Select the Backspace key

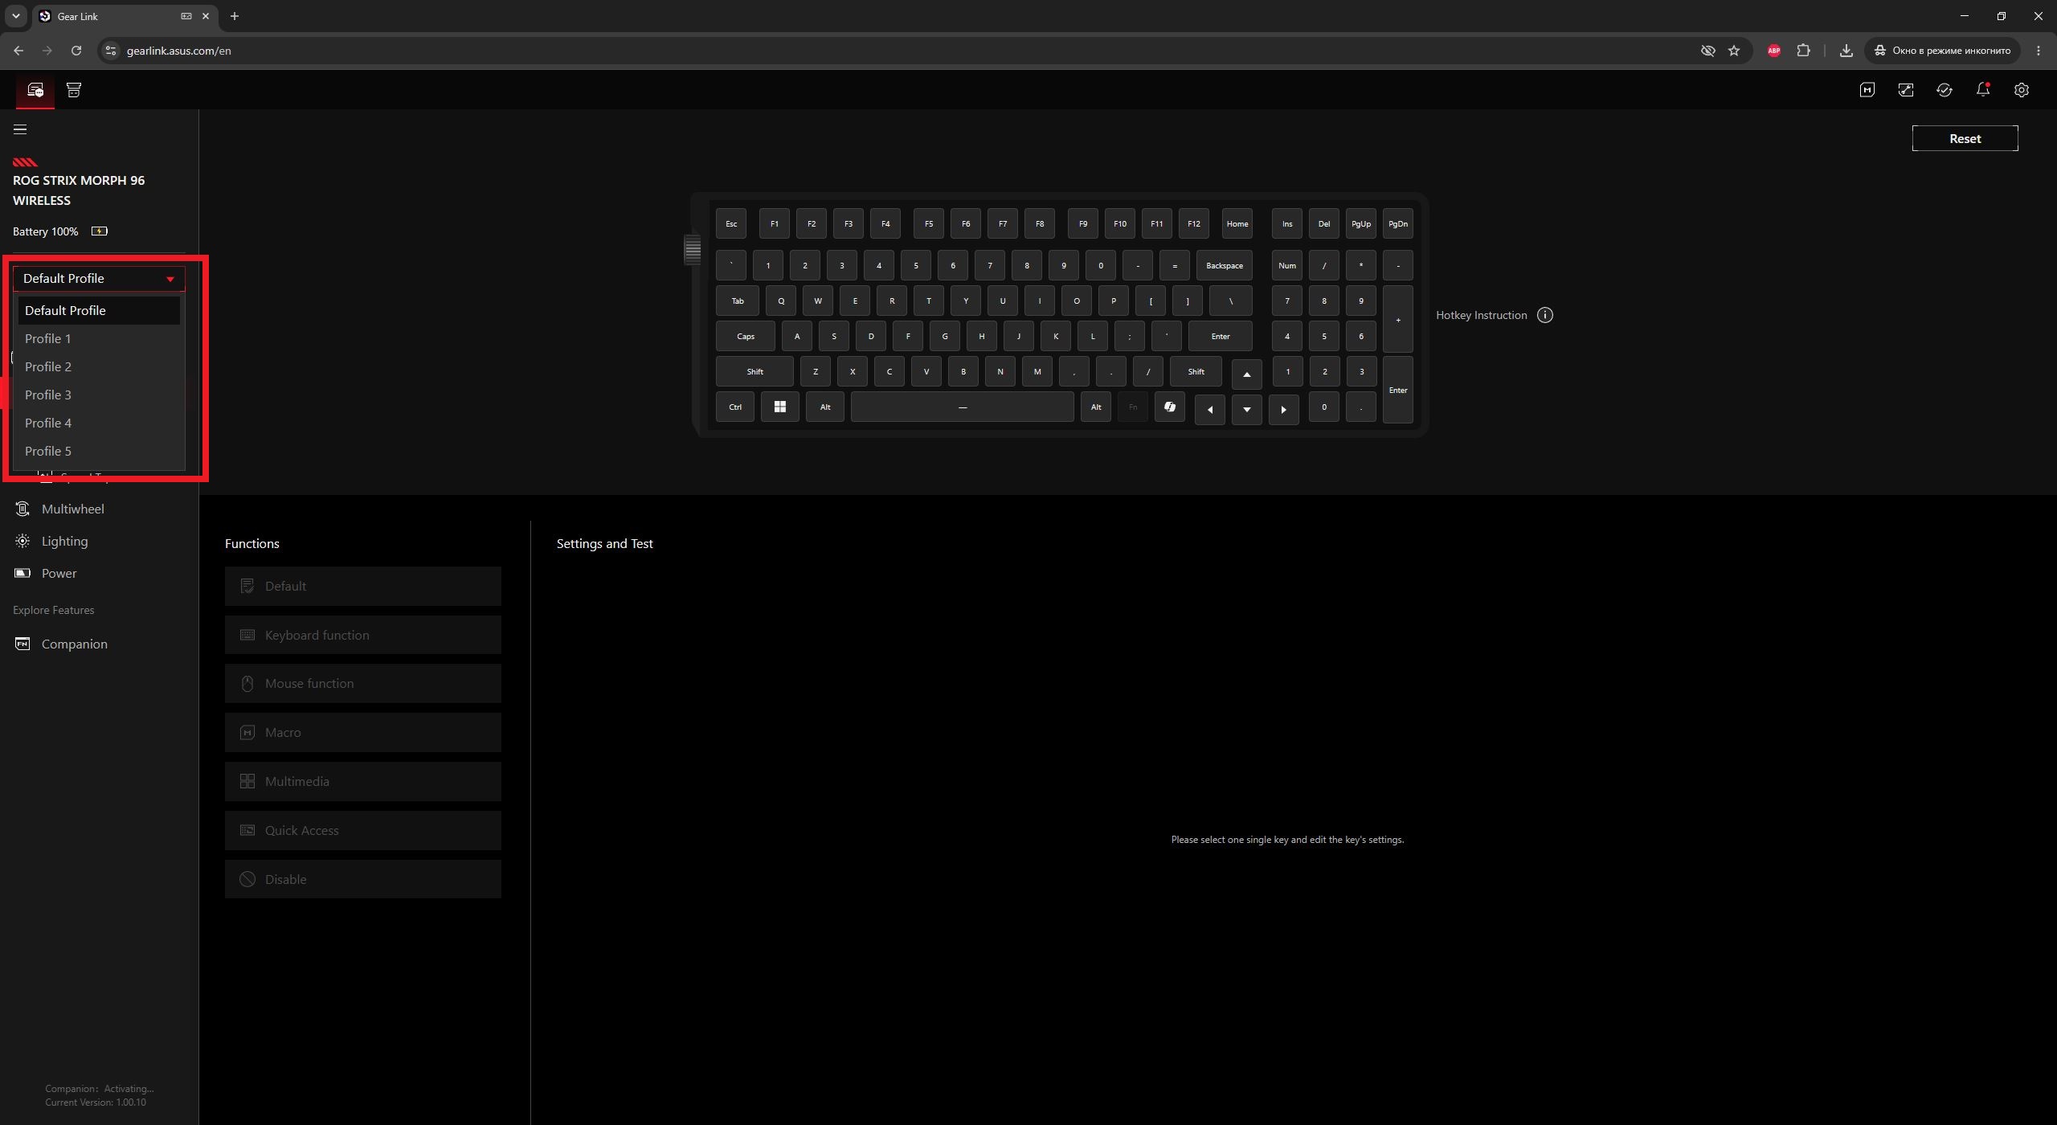pyautogui.click(x=1225, y=265)
